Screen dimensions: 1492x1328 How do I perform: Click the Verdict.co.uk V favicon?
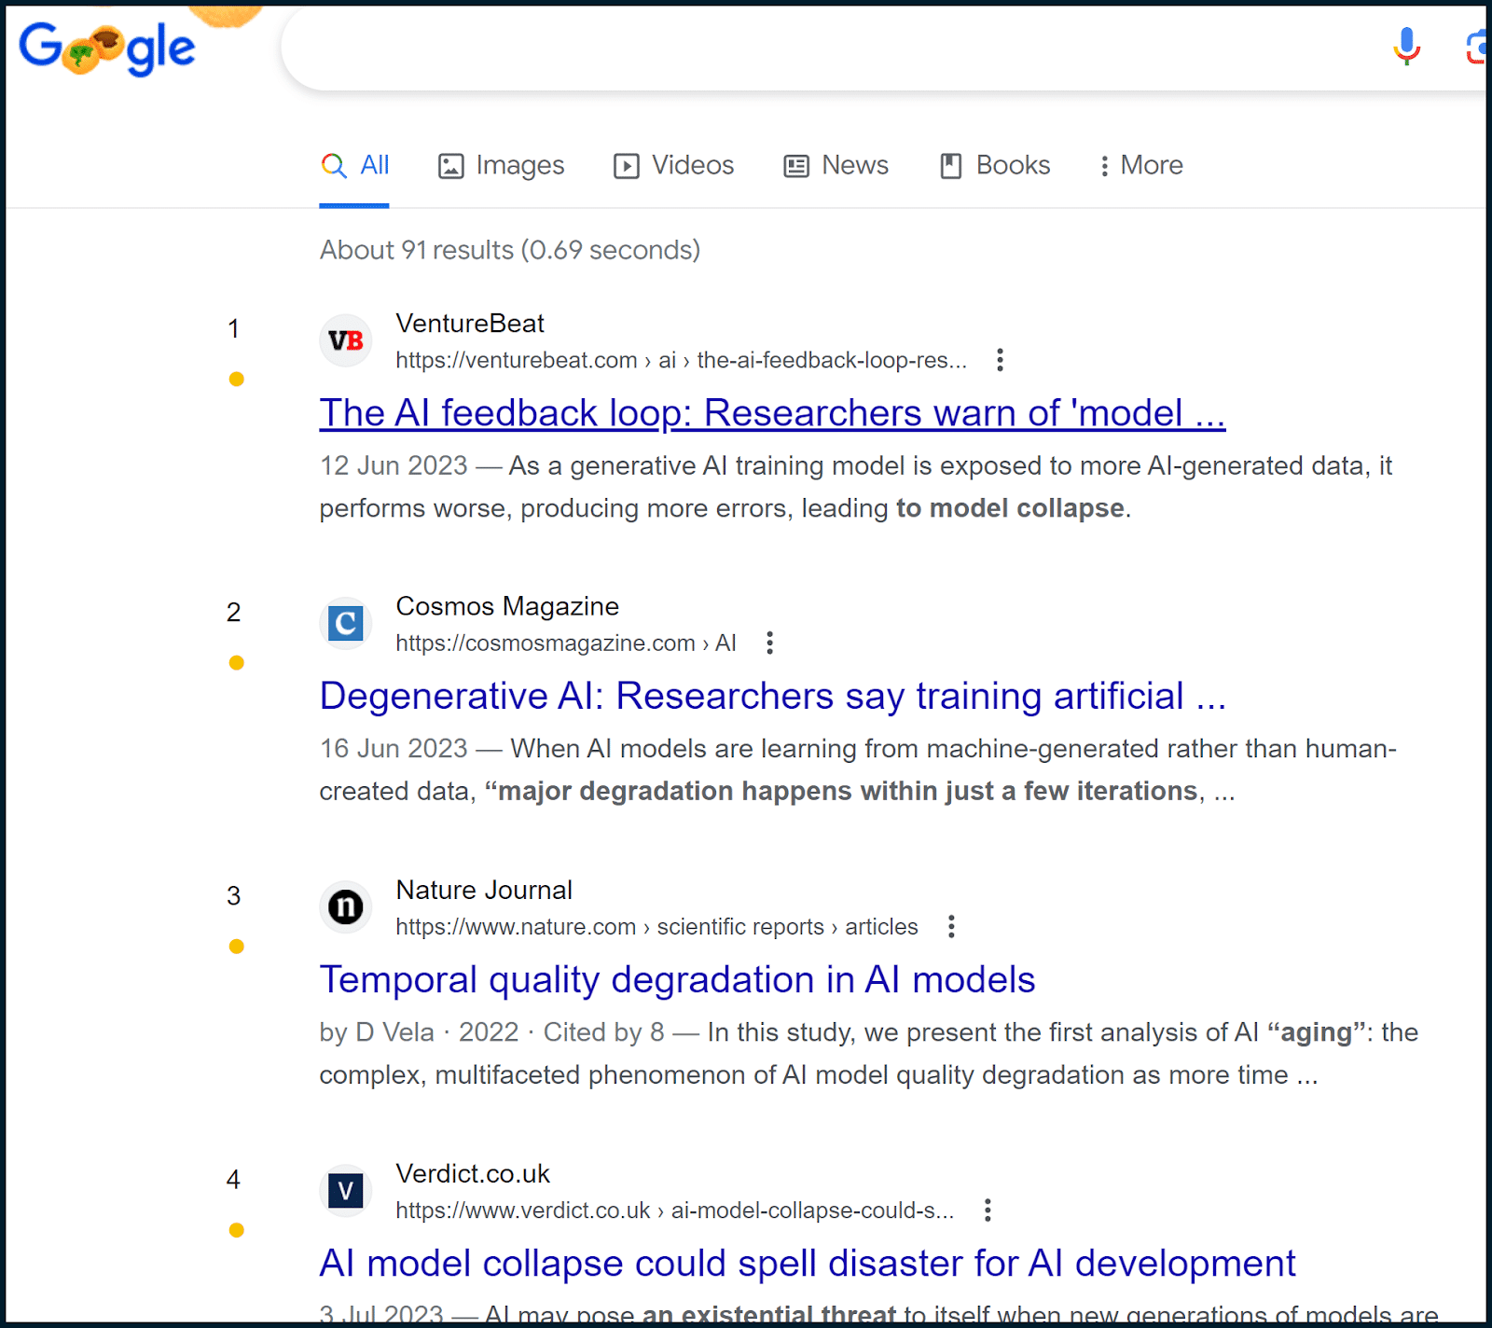pyautogui.click(x=346, y=1190)
